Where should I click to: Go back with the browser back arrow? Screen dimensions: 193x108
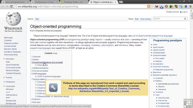click(x=3, y=6)
